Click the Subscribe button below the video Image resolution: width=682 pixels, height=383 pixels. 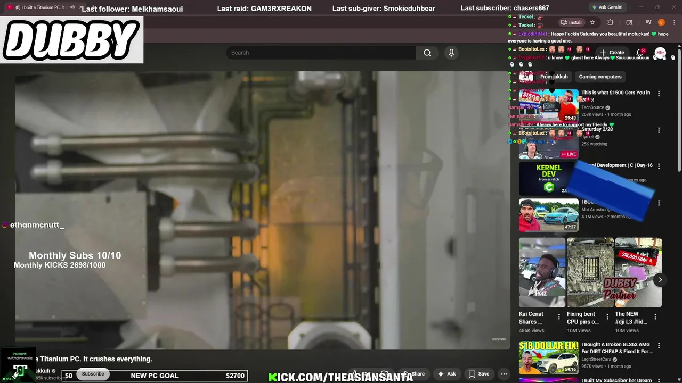click(x=93, y=374)
